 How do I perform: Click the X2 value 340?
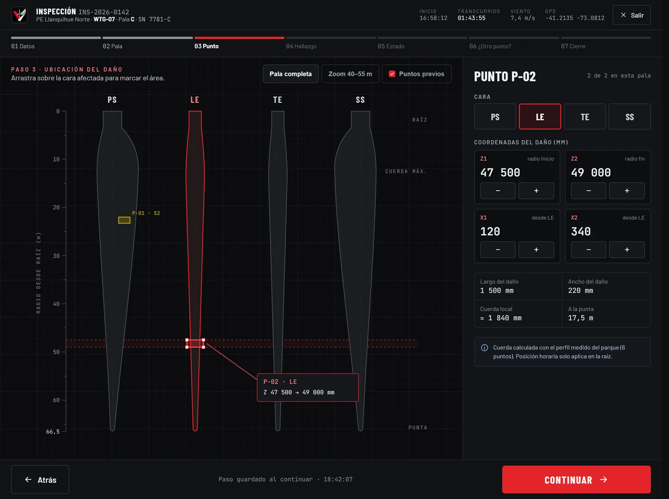581,232
